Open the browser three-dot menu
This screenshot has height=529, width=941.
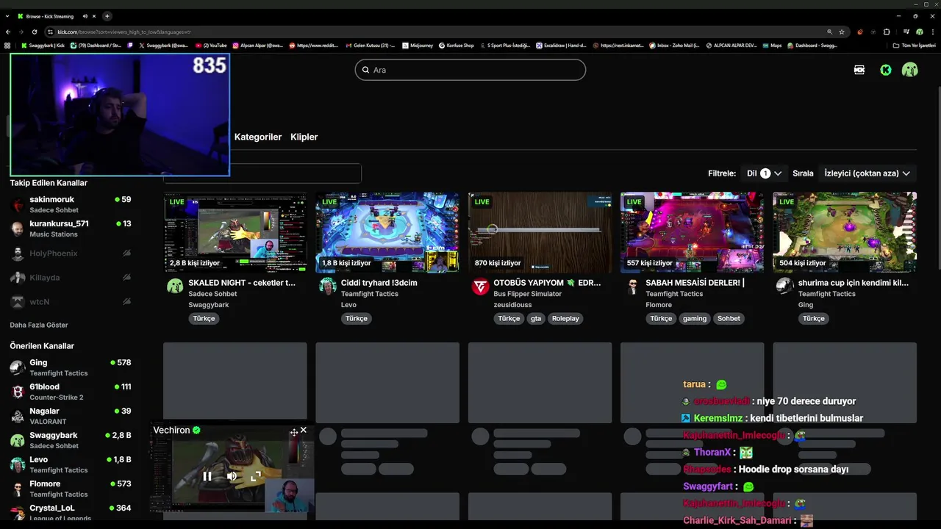point(933,32)
